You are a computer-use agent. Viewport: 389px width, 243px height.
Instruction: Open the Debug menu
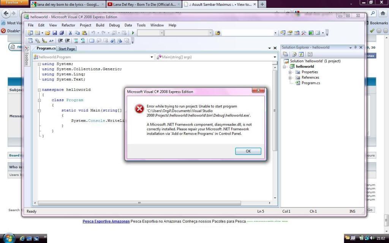point(114,25)
